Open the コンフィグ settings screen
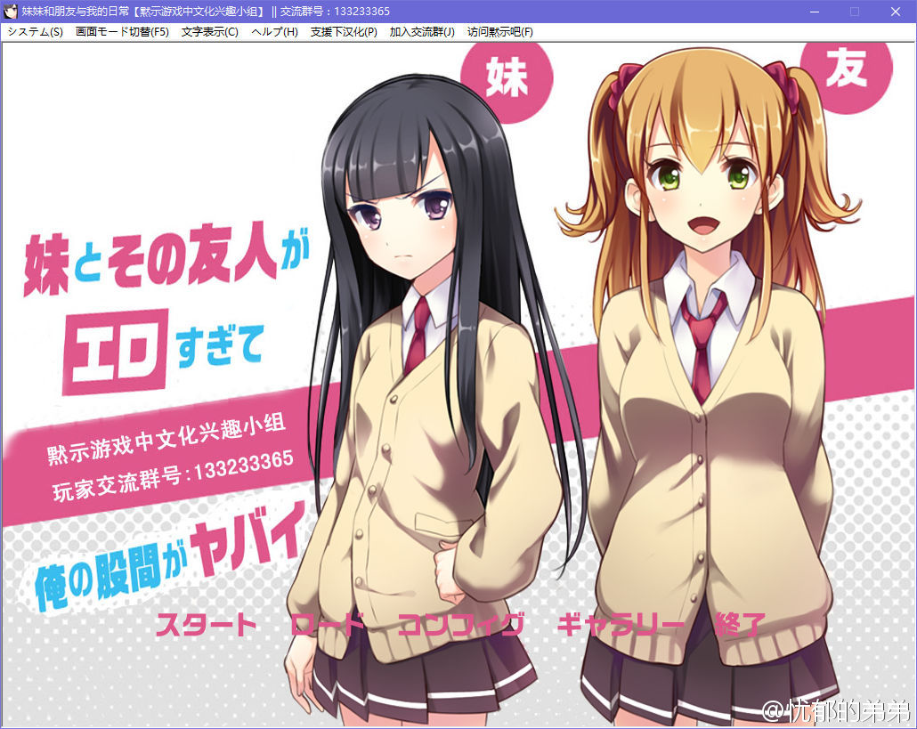The height and width of the screenshot is (729, 917). click(x=460, y=624)
